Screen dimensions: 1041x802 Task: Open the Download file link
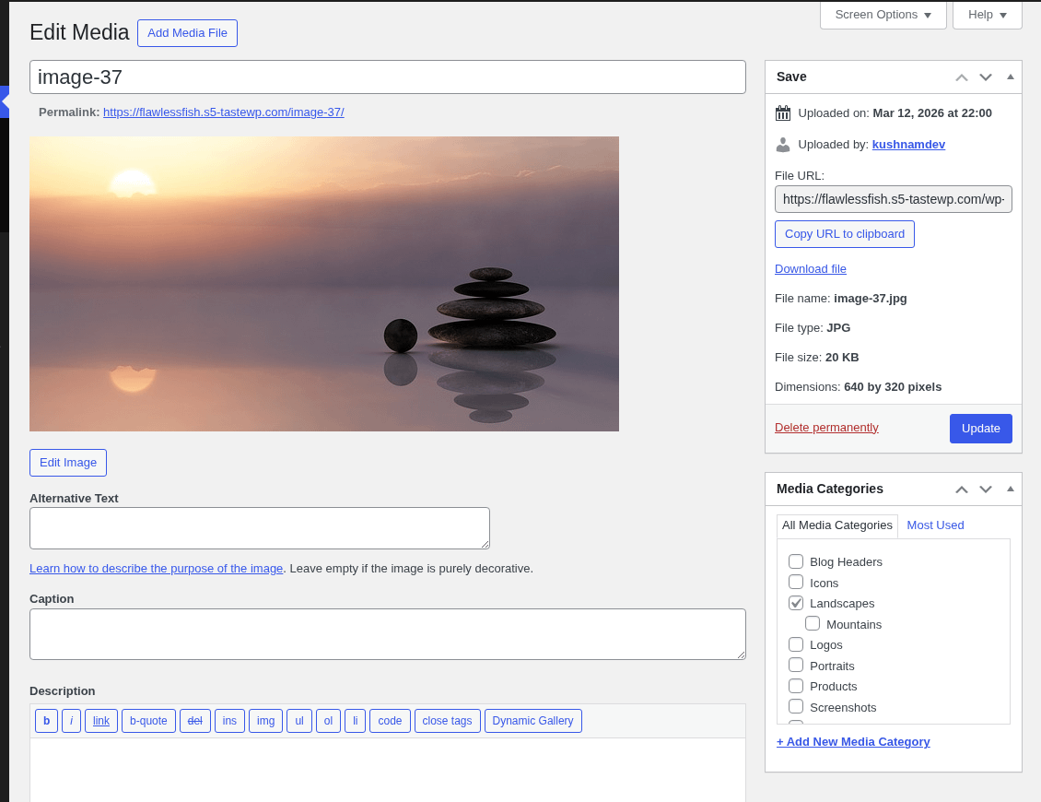click(x=810, y=268)
